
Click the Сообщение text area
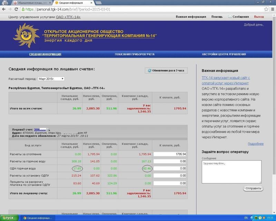[231, 172]
